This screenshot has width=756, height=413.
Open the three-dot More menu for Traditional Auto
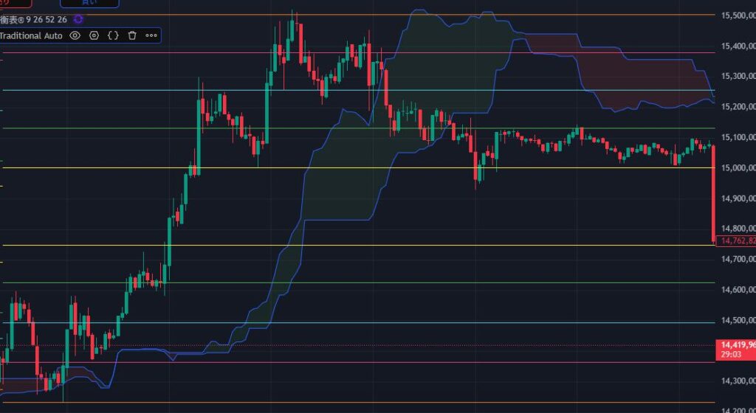click(x=151, y=35)
